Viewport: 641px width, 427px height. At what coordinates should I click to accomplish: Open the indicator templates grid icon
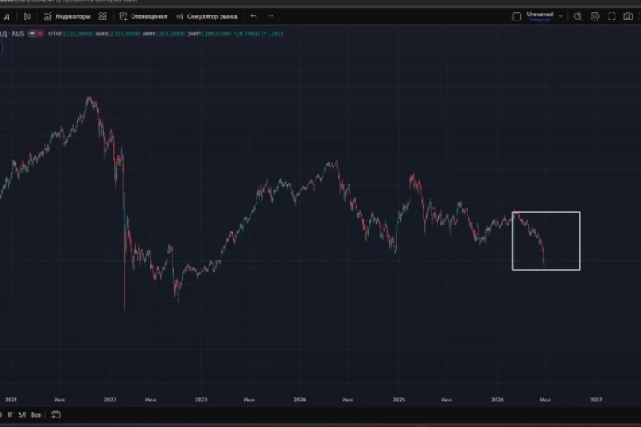(103, 16)
